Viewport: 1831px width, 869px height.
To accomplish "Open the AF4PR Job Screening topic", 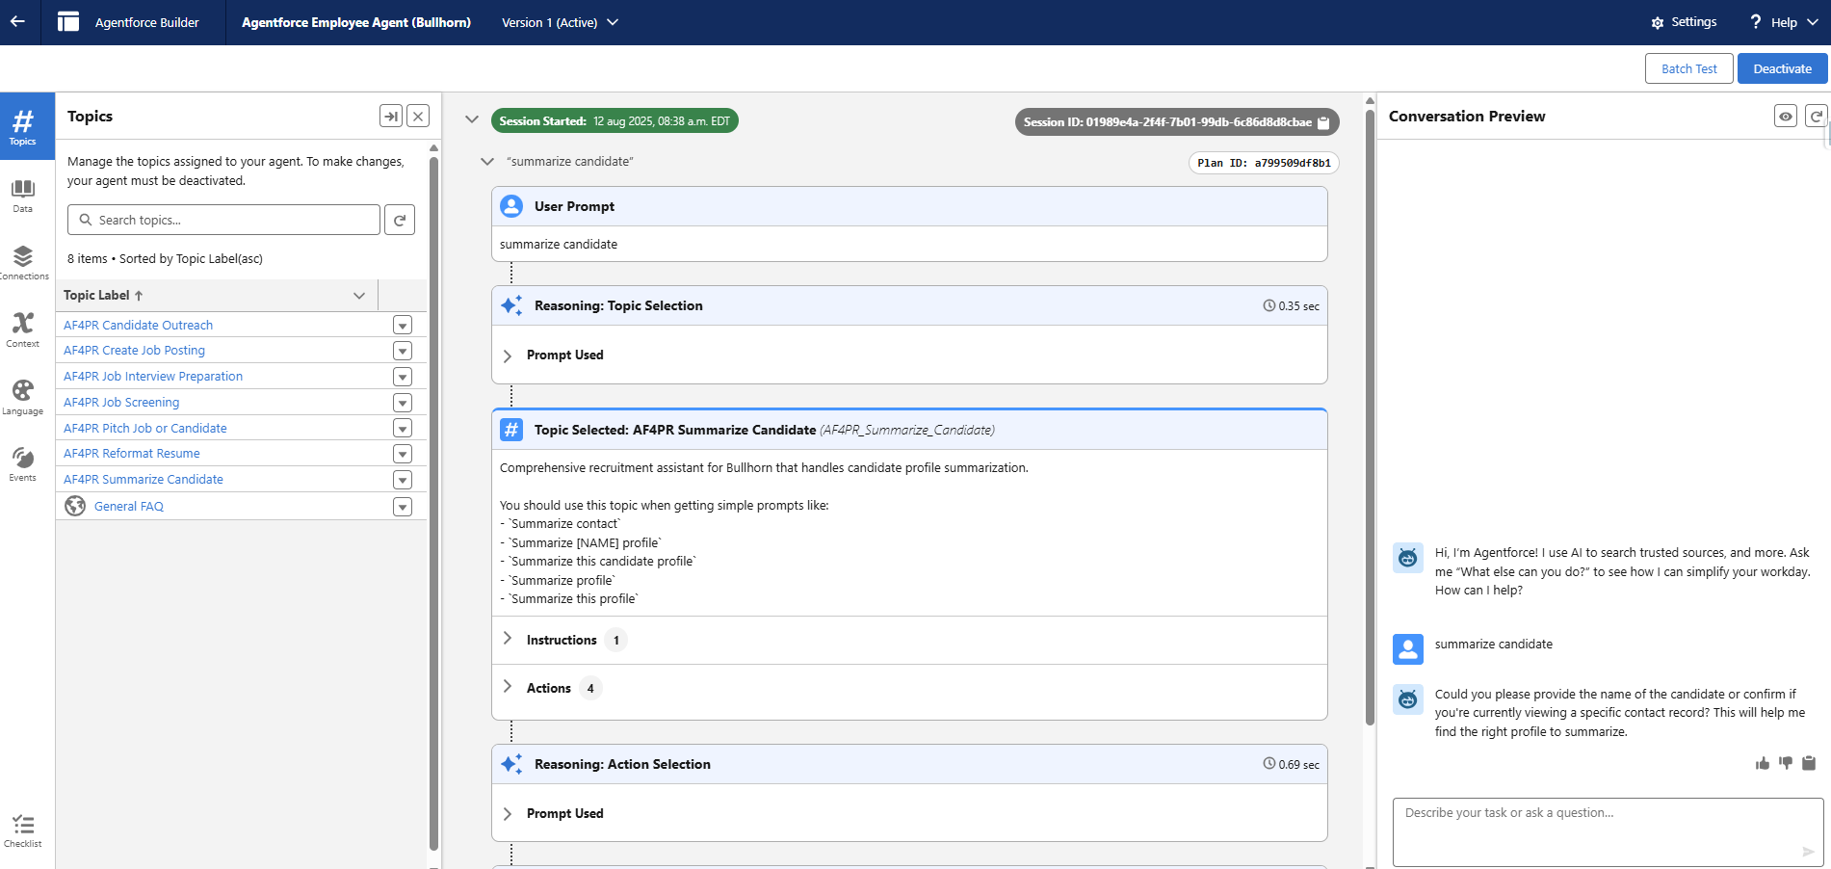I will click(x=121, y=403).
